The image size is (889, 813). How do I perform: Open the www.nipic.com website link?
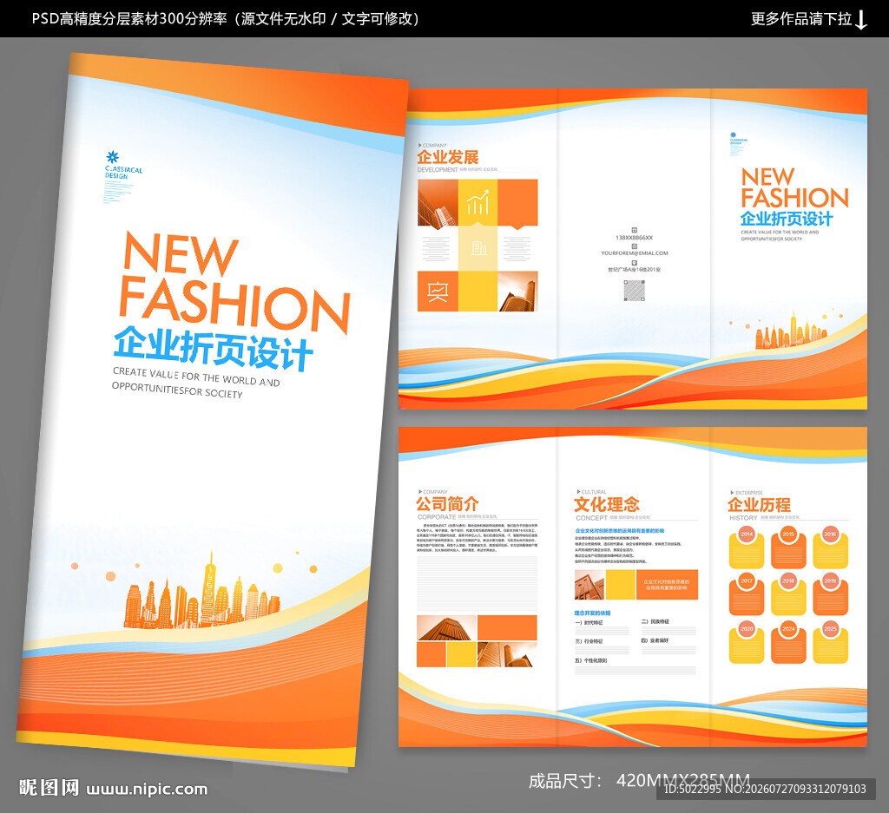pyautogui.click(x=147, y=790)
